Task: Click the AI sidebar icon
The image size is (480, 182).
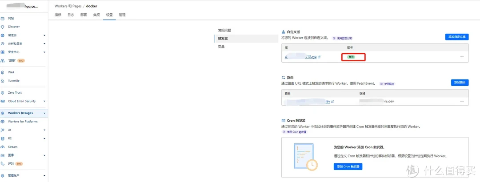Action: pos(3,130)
